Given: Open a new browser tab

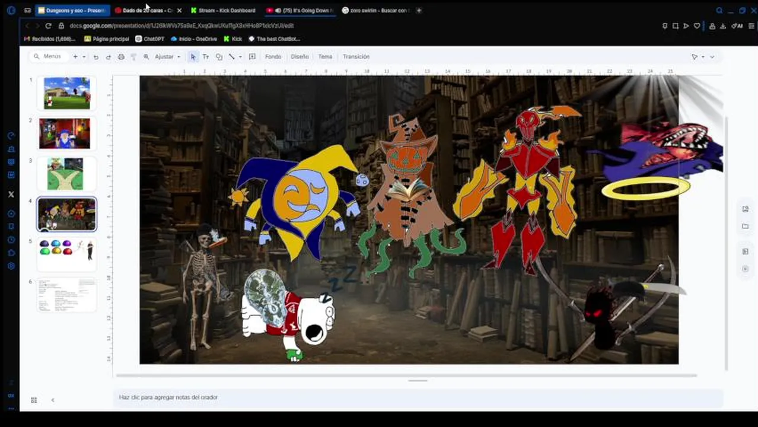Looking at the screenshot, I should [x=419, y=10].
